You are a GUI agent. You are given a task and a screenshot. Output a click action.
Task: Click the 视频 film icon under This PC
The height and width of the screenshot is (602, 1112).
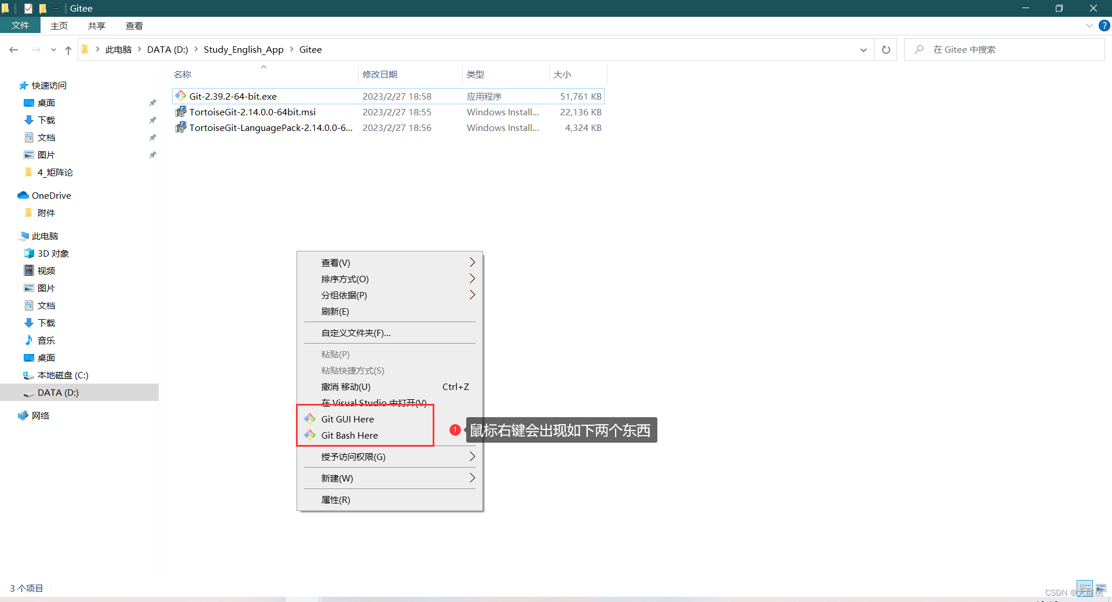coord(29,271)
